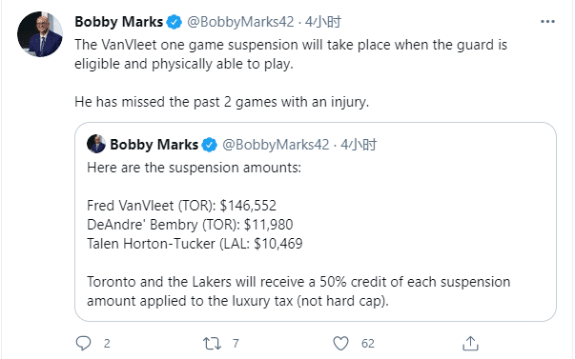Viewport: 575px width, 359px height.
Task: Click the verified badge in the quoted tweet
Action: pyautogui.click(x=210, y=145)
